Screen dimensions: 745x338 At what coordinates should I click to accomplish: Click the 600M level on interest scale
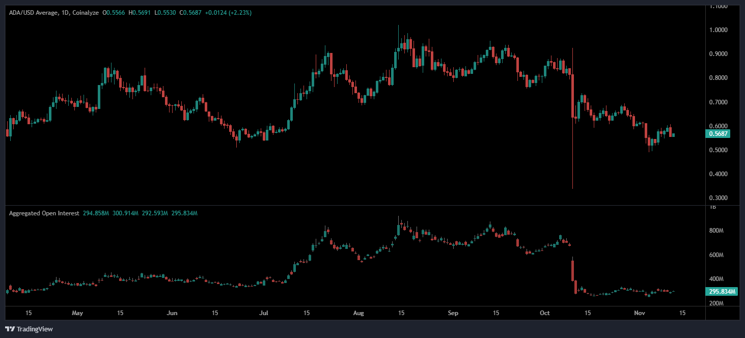pos(717,255)
